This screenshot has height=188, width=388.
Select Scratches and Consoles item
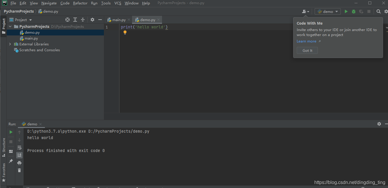(x=37, y=50)
